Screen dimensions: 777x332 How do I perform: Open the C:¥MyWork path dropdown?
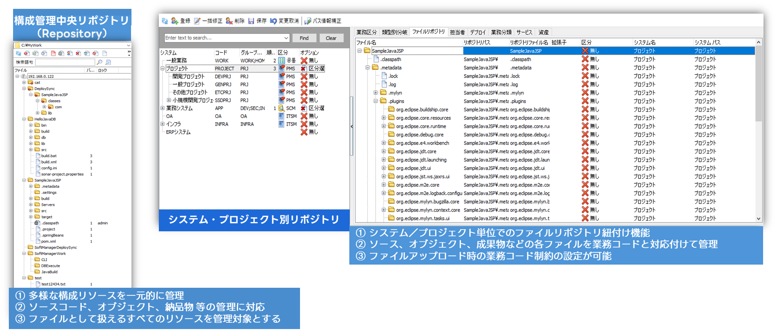(x=128, y=45)
